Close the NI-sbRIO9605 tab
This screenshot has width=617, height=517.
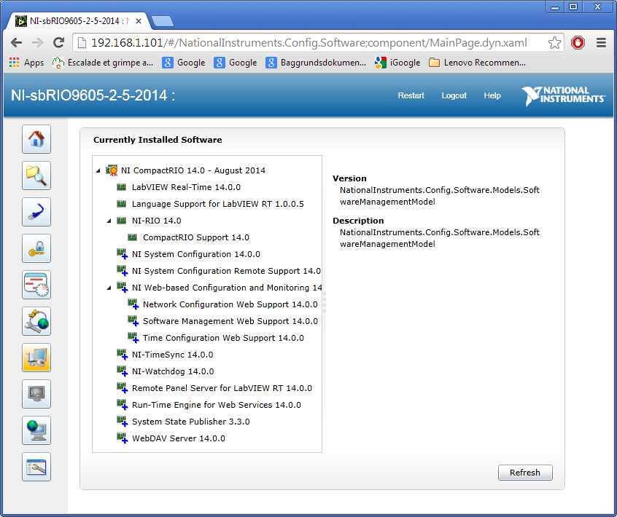139,21
